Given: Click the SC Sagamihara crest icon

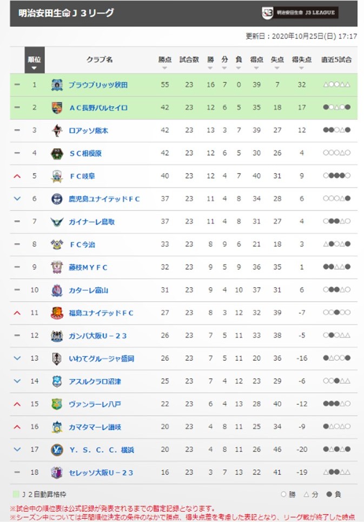Looking at the screenshot, I should [x=57, y=154].
